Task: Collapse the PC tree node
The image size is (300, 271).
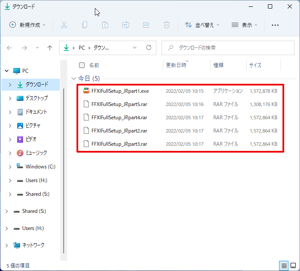Action: click(x=7, y=71)
